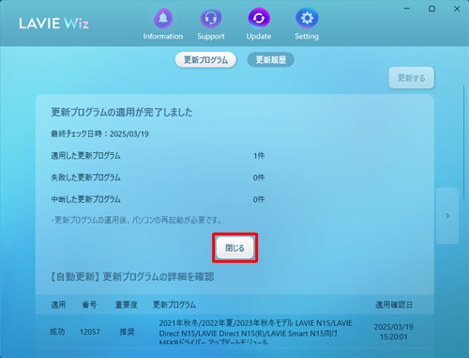Click the LAVIE Wiz logo
Screen dimensions: 469x358
pos(53,23)
